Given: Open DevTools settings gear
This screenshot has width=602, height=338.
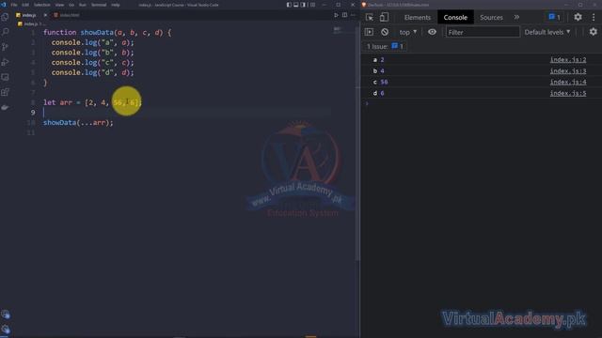Looking at the screenshot, I should pyautogui.click(x=578, y=17).
